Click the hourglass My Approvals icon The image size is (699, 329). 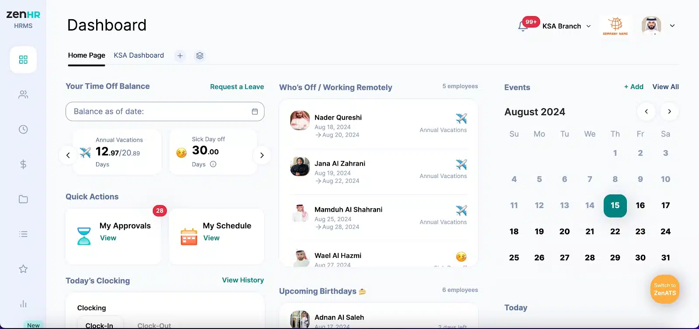tap(84, 236)
